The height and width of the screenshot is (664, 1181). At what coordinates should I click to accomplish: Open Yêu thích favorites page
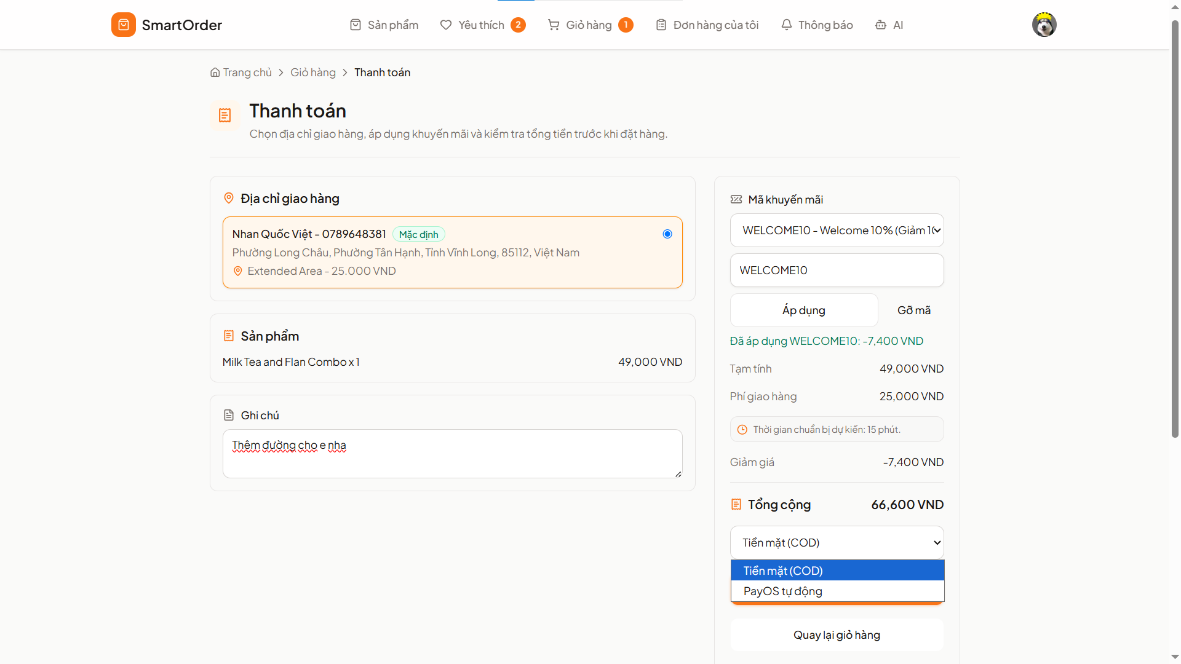[x=483, y=25]
